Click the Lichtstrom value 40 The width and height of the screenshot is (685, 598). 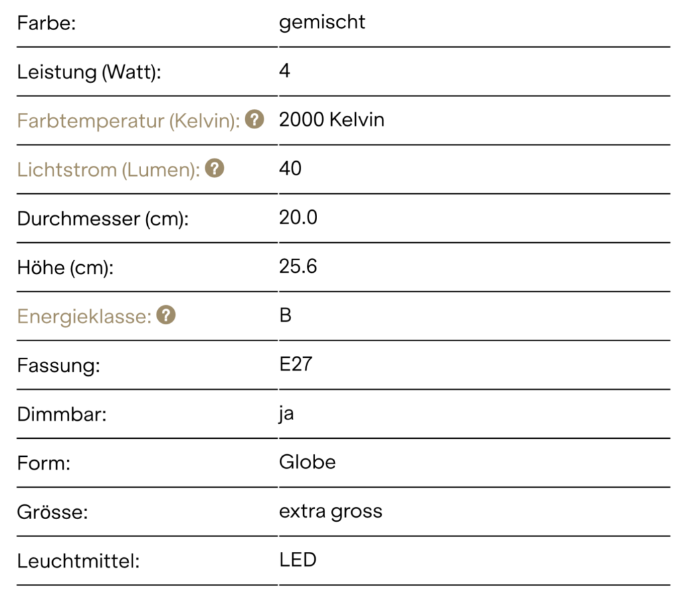point(290,168)
